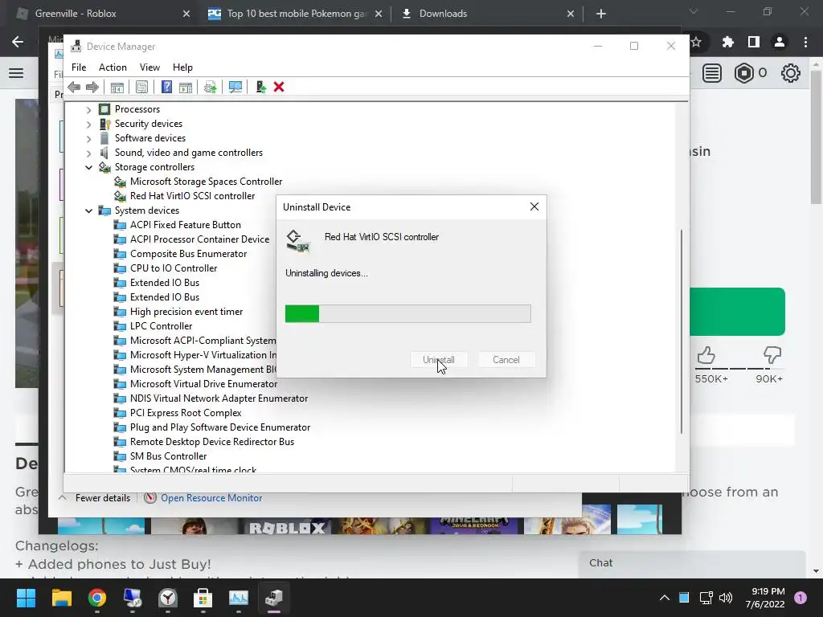Click Update device driver toolbar icon
823x617 pixels.
[210, 87]
